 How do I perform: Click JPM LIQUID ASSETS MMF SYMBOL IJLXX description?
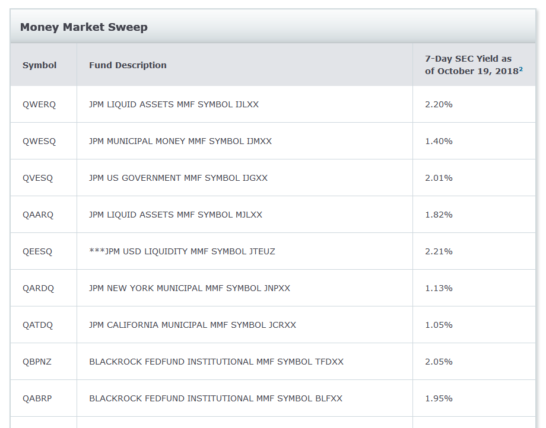174,105
